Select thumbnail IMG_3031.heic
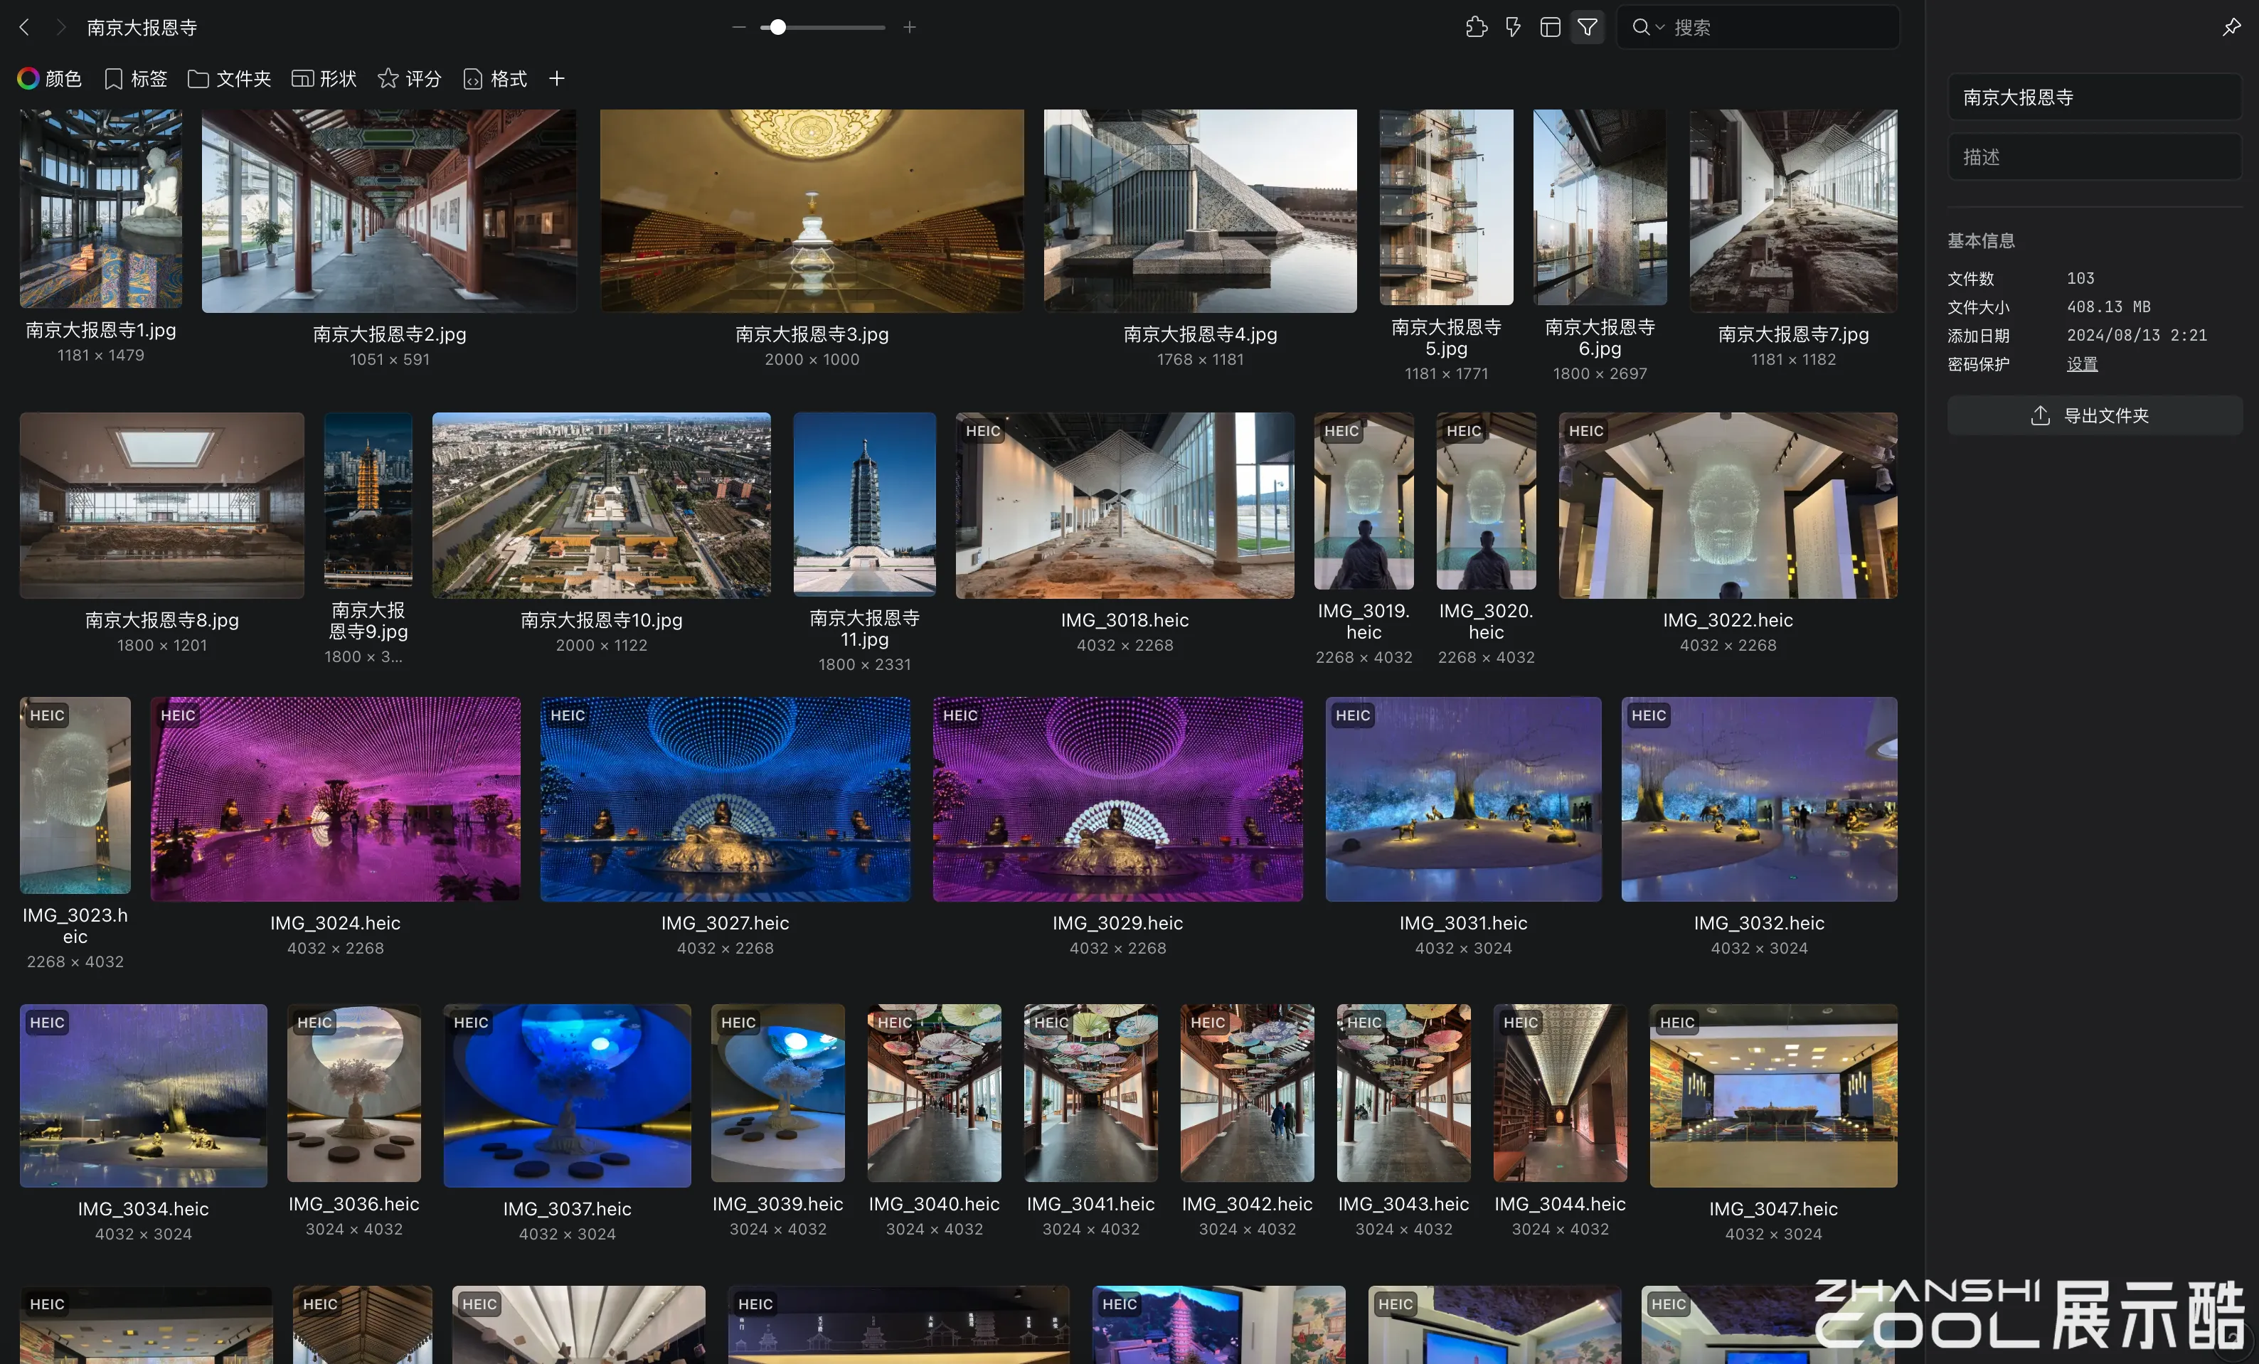 (1463, 799)
